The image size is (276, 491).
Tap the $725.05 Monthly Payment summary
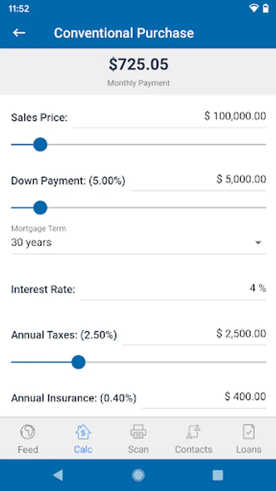click(139, 71)
